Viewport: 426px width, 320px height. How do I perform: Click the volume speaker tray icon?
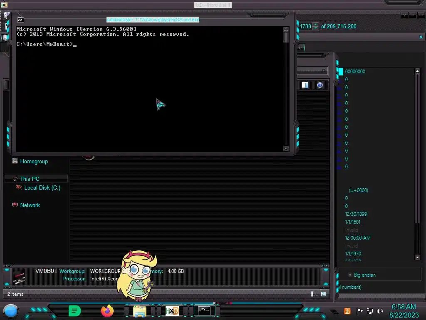[x=380, y=311]
